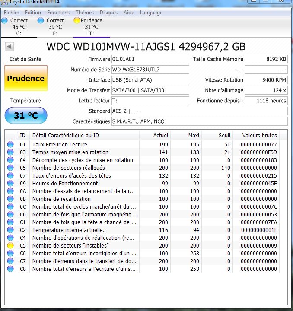
Task: Click raw value 00000000045E
Action: [259, 183]
